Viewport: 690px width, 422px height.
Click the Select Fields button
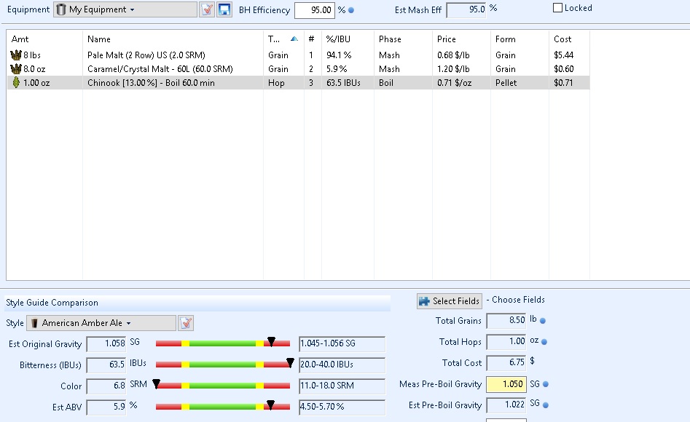pos(450,301)
